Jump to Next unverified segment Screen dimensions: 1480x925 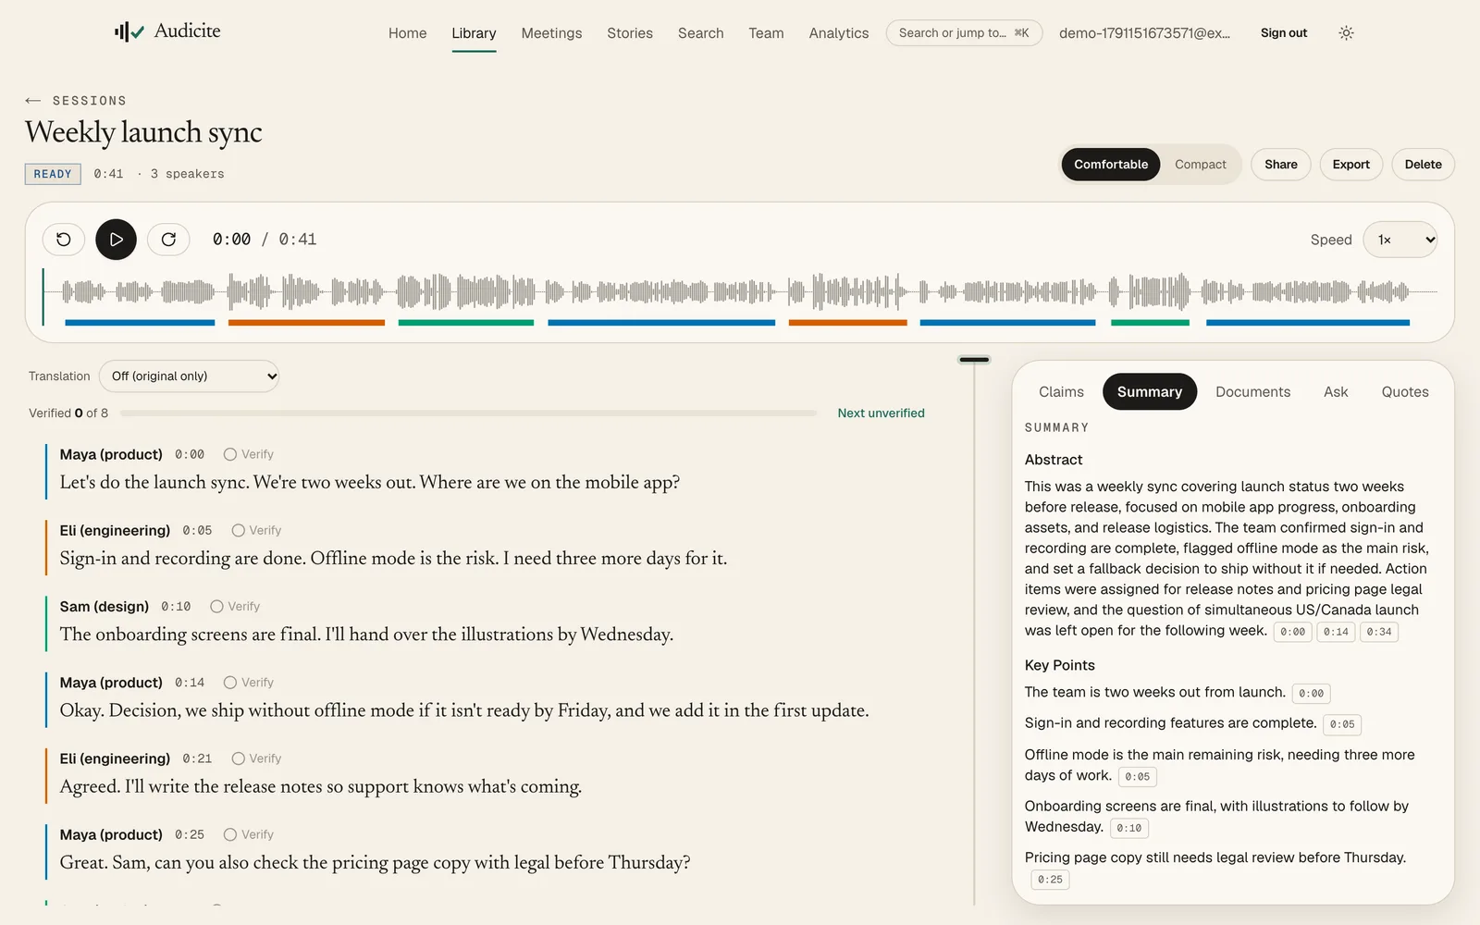(x=881, y=413)
